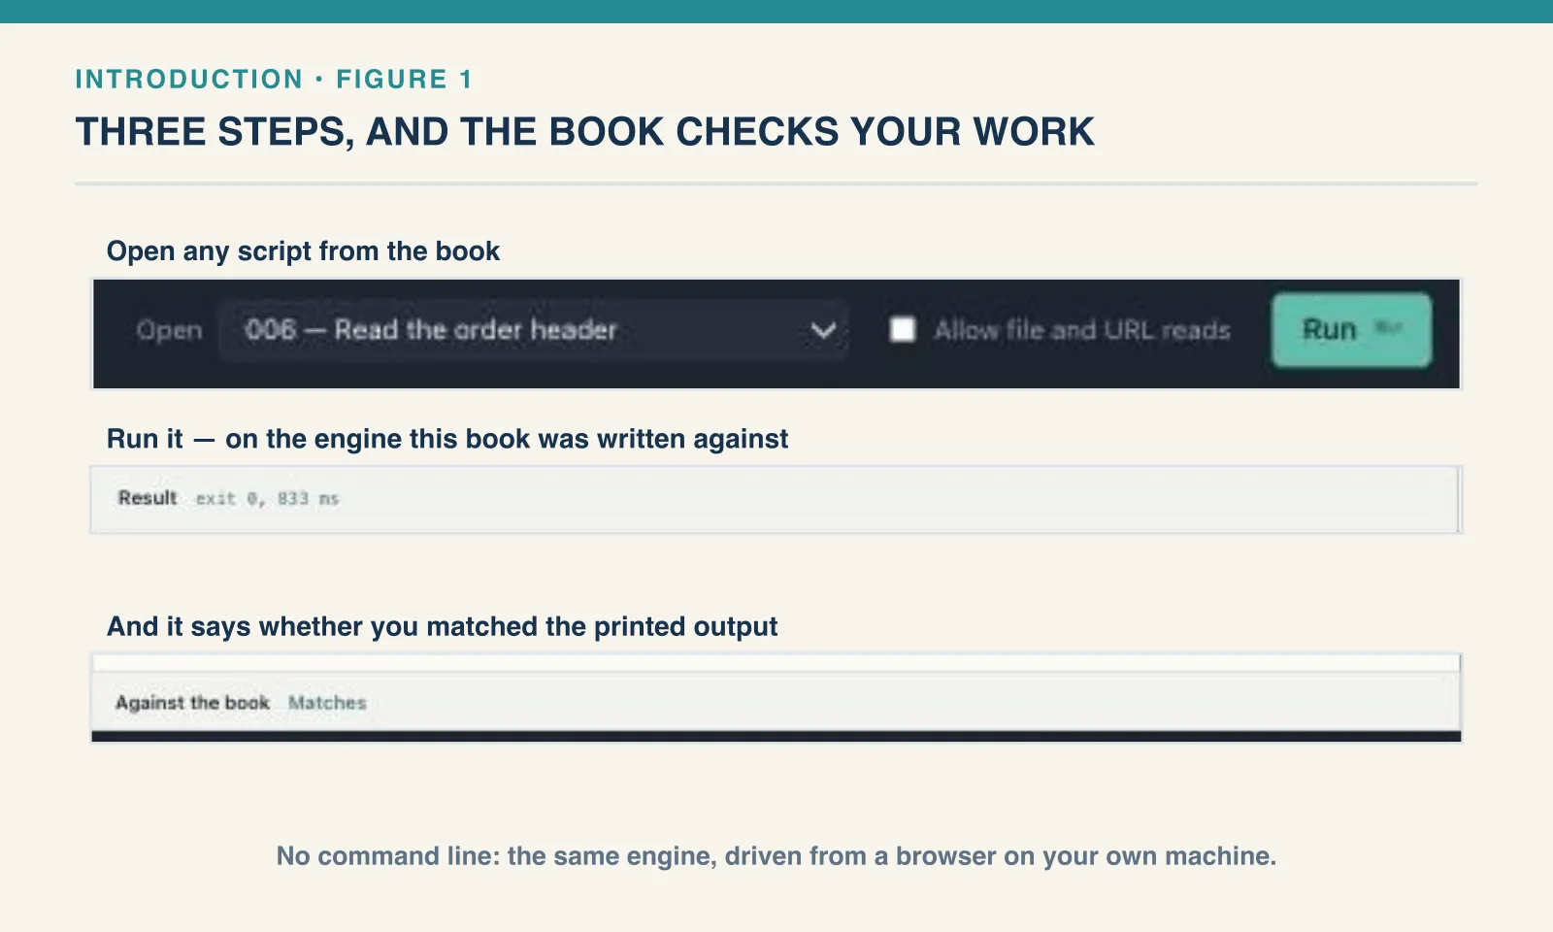Click the green Run button

pos(1351,330)
